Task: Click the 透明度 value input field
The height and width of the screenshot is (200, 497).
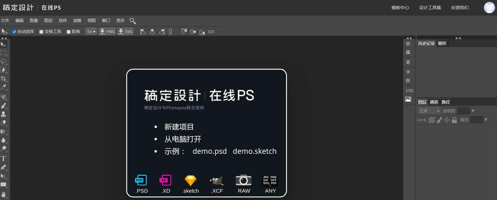Action: click(463, 111)
